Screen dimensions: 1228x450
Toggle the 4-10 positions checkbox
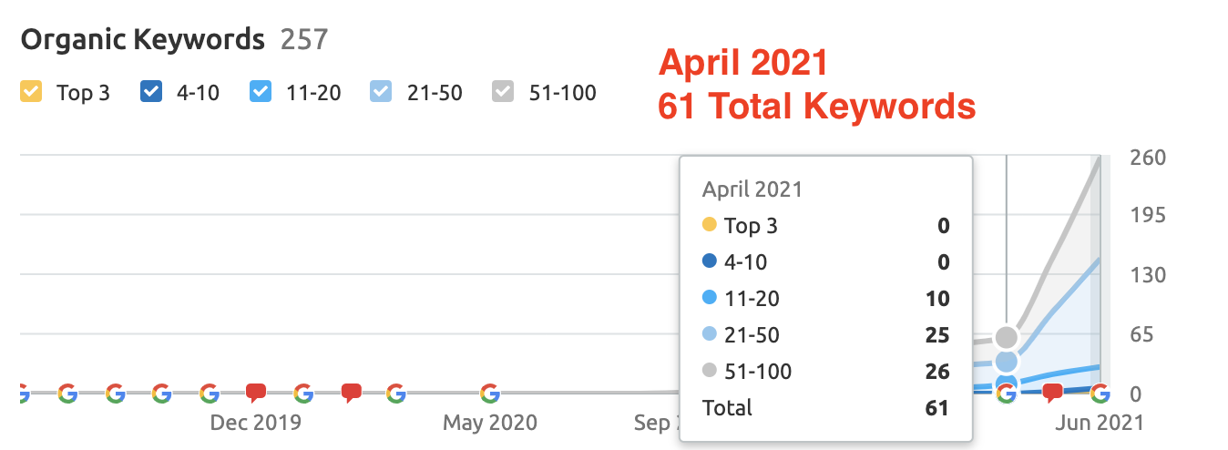pyautogui.click(x=151, y=92)
